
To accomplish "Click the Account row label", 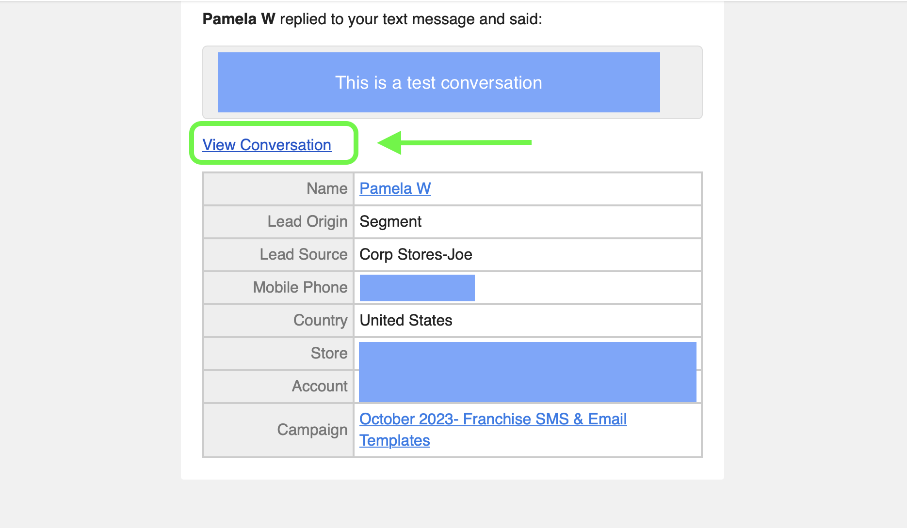I will coord(320,386).
